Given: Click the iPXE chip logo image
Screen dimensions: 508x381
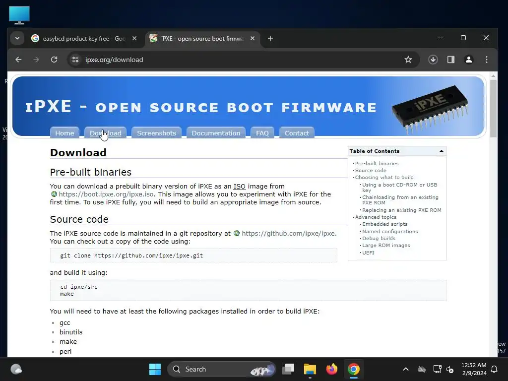Looking at the screenshot, I should click(x=430, y=109).
